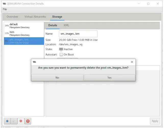
Task: Confirm deletion with the Yes button
Action: click(x=109, y=78)
